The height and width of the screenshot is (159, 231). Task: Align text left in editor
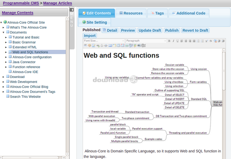(182, 41)
